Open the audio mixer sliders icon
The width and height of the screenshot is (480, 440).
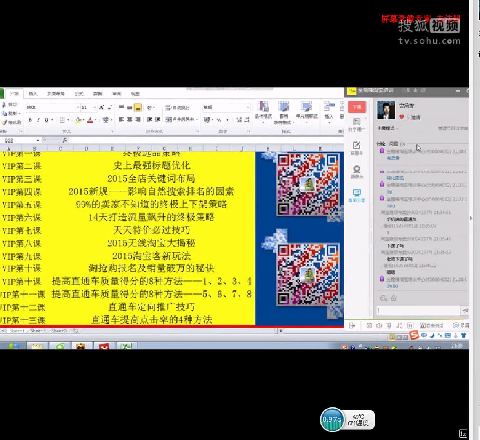(411, 326)
